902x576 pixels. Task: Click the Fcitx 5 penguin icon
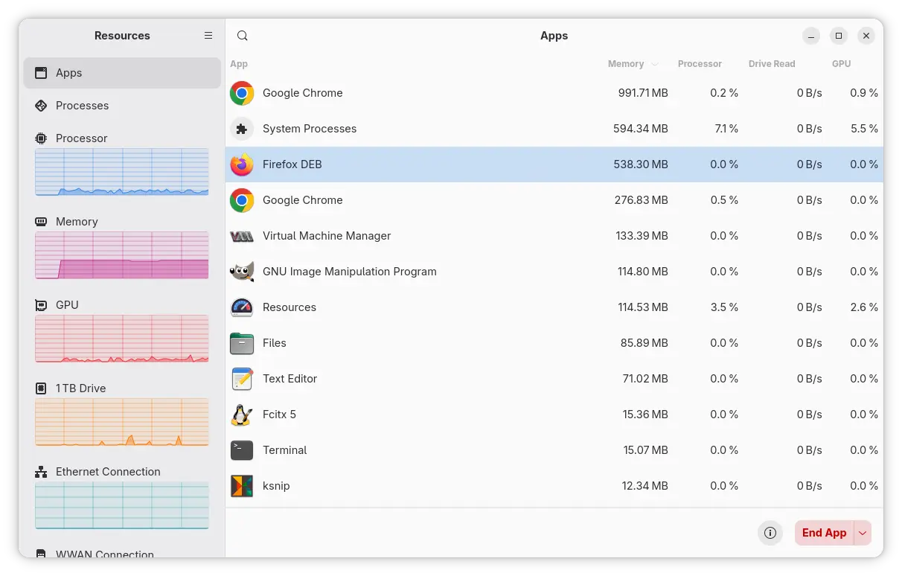click(x=242, y=415)
